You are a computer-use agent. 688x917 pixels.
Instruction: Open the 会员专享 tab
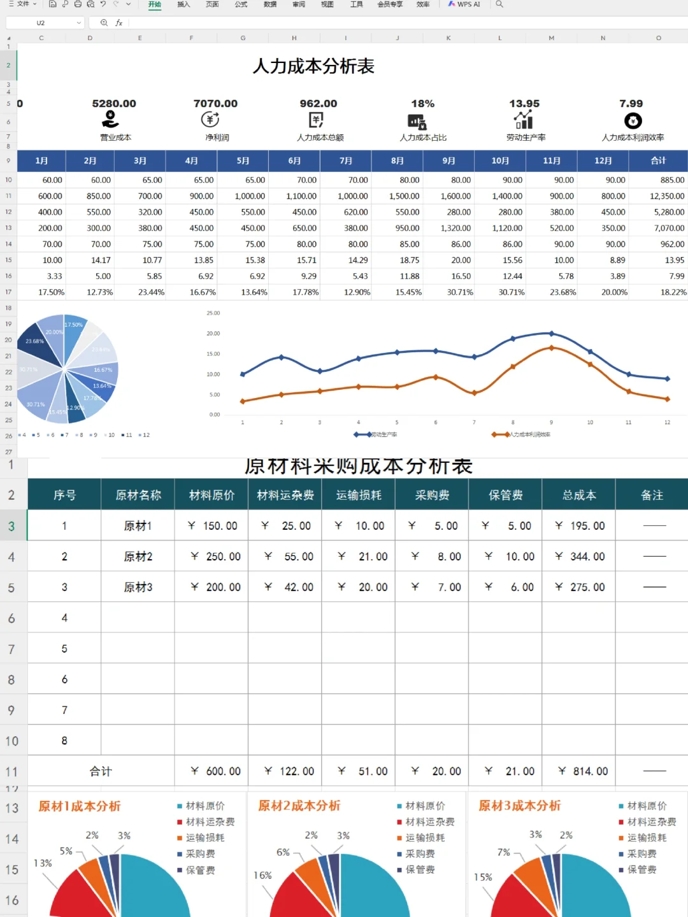(x=390, y=4)
